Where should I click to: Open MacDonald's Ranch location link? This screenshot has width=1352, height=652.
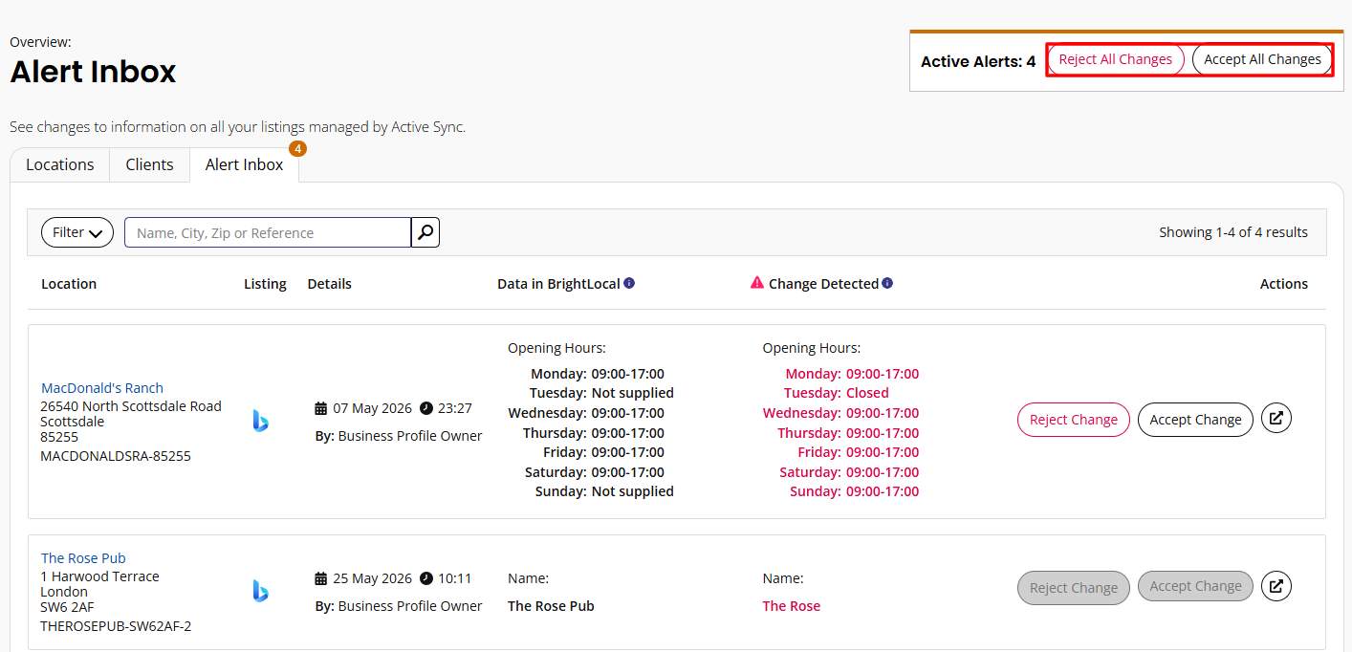click(x=102, y=388)
